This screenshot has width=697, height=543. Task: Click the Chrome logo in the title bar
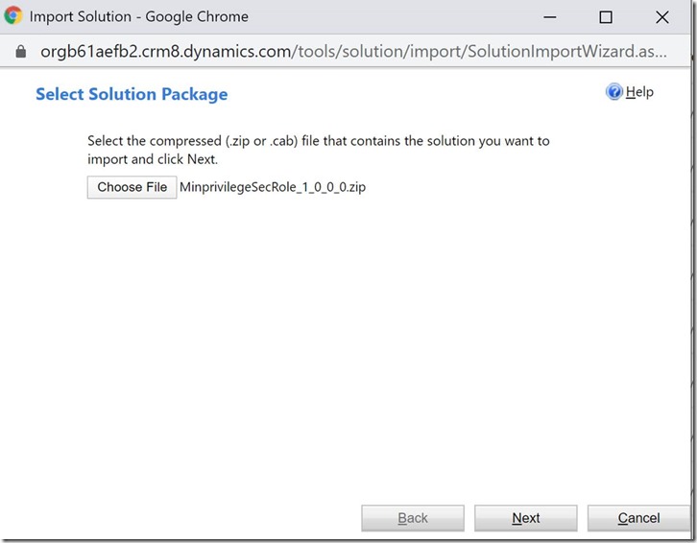pos(13,16)
